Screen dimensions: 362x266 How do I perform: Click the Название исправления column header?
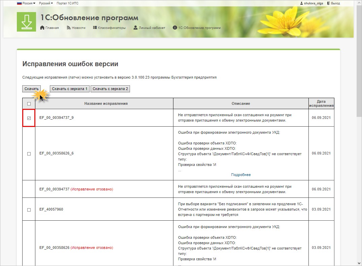106,104
